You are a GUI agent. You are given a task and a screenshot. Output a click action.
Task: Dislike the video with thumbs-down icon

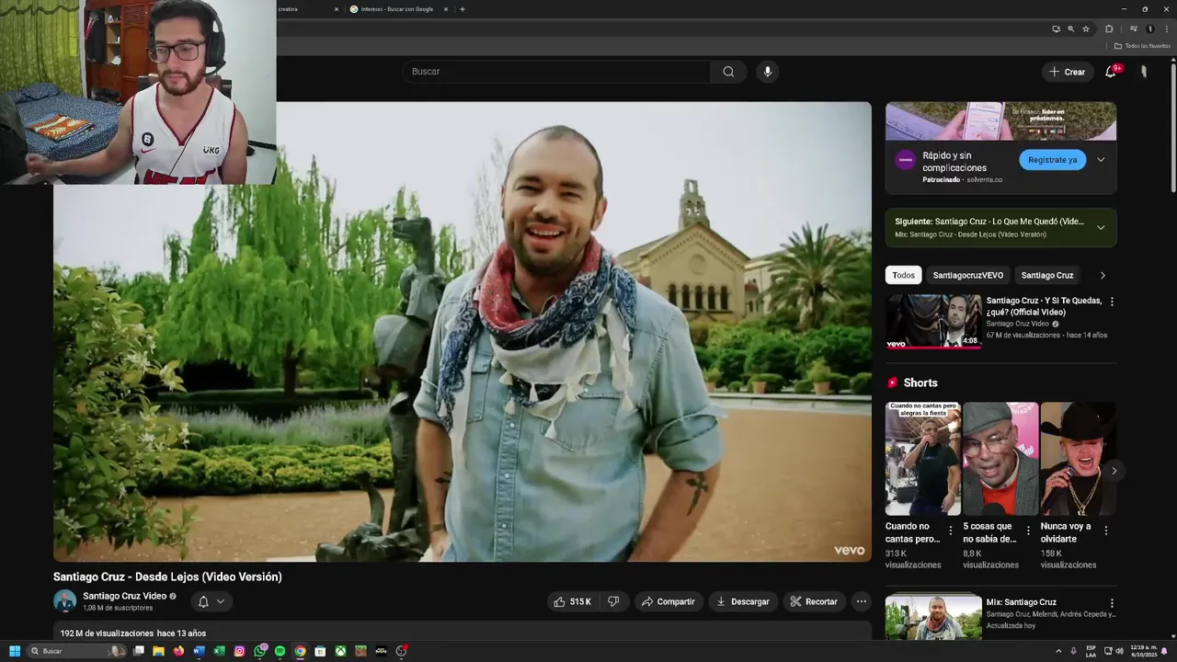(x=613, y=601)
